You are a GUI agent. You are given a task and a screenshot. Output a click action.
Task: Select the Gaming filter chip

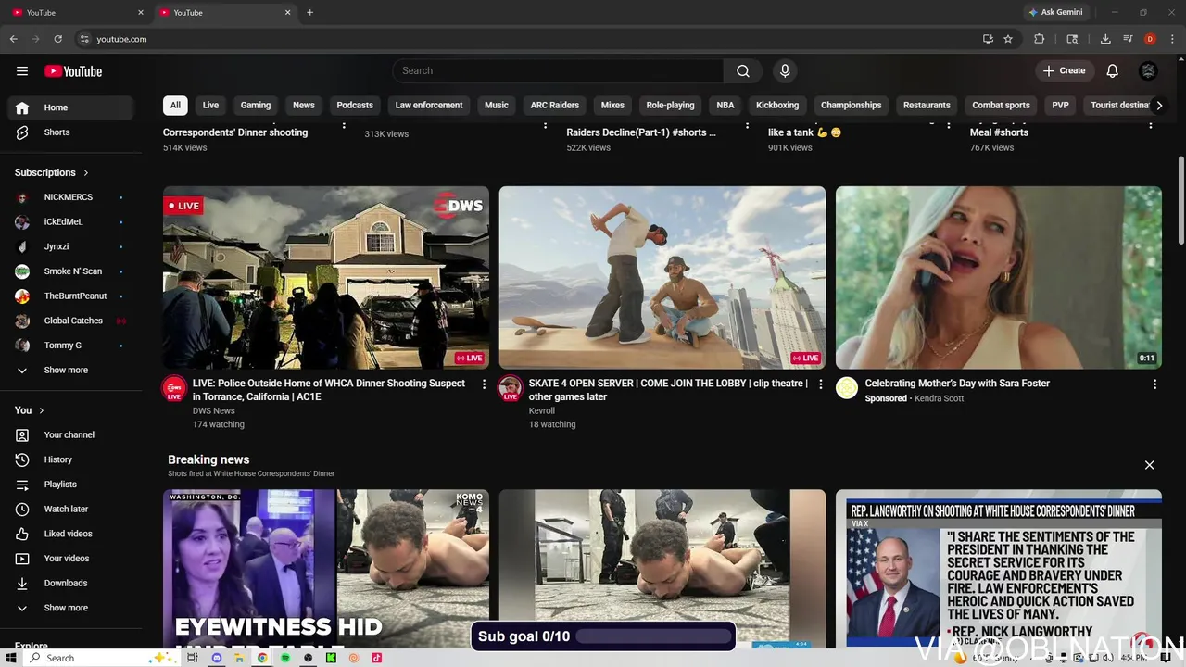(x=256, y=106)
